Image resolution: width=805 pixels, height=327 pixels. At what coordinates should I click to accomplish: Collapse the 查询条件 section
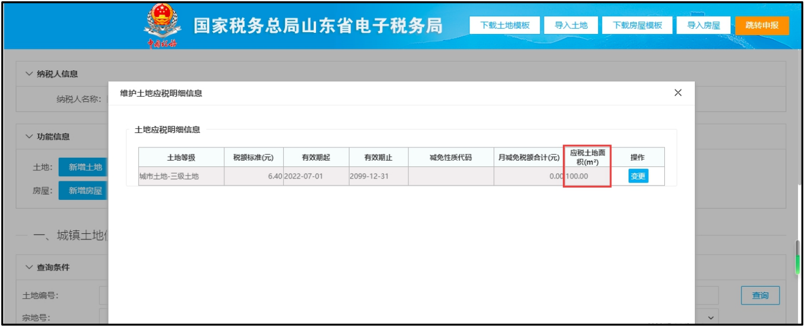pyautogui.click(x=29, y=267)
